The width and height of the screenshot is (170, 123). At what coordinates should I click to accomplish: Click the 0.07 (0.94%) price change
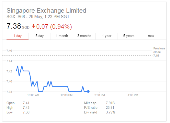click(54, 26)
